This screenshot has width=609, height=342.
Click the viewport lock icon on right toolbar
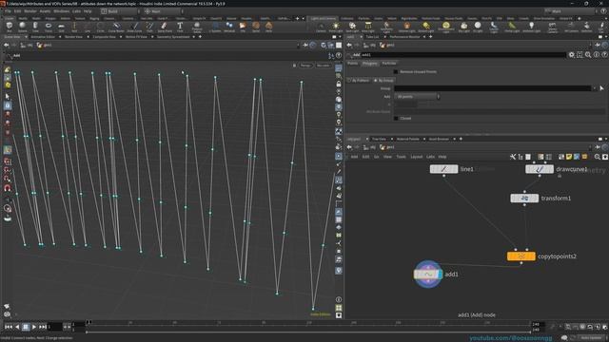[339, 84]
